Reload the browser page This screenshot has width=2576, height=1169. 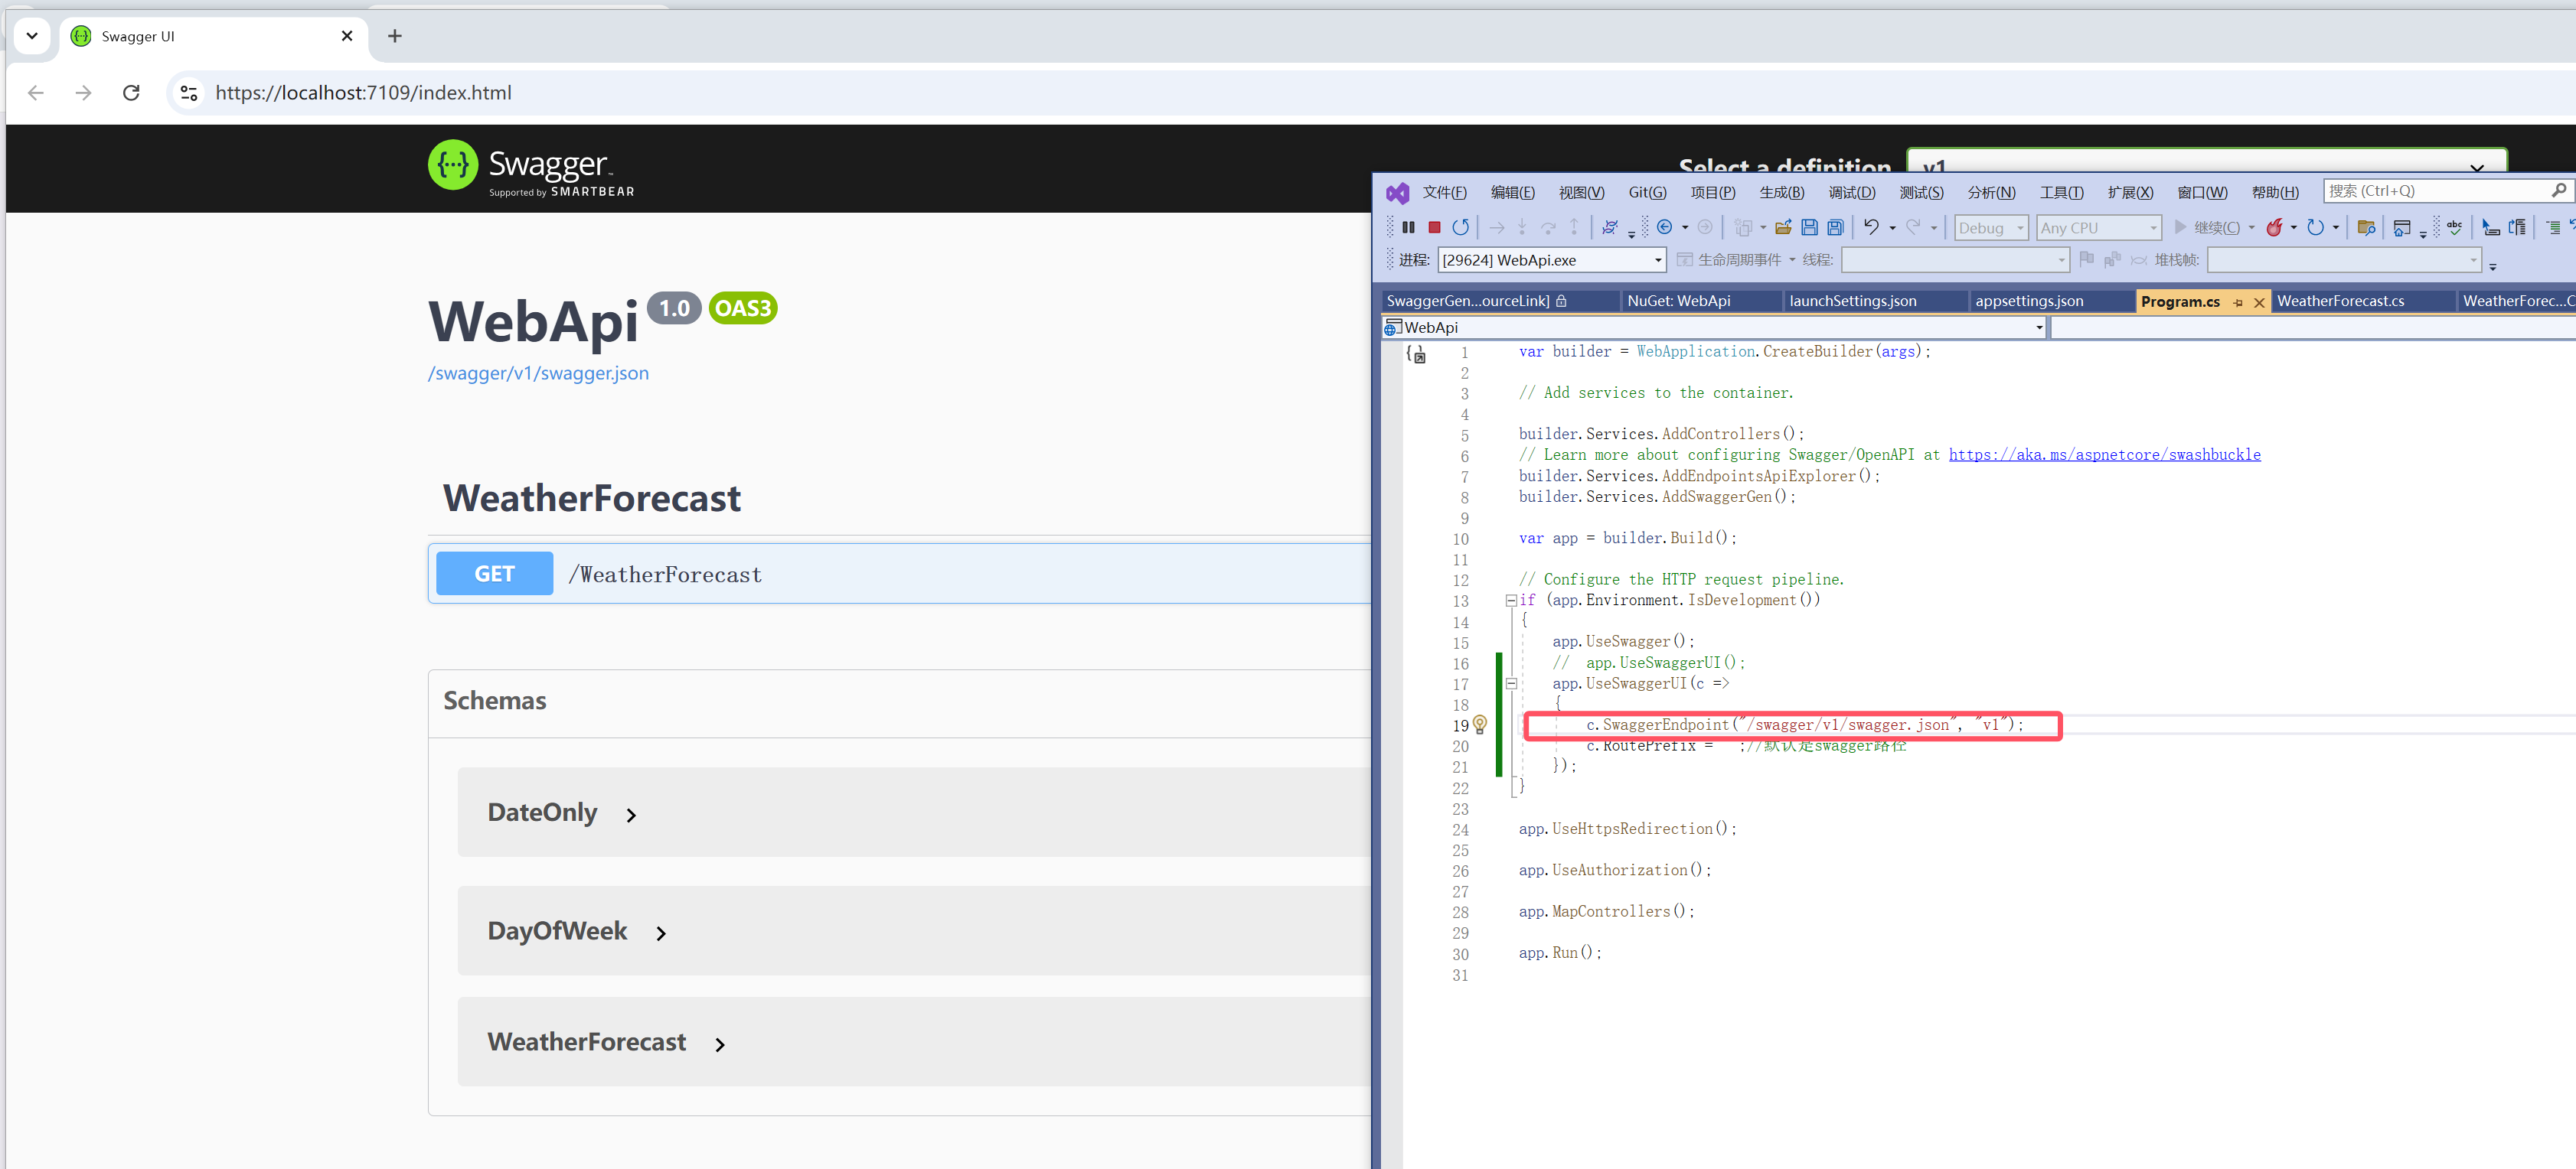pyautogui.click(x=131, y=93)
